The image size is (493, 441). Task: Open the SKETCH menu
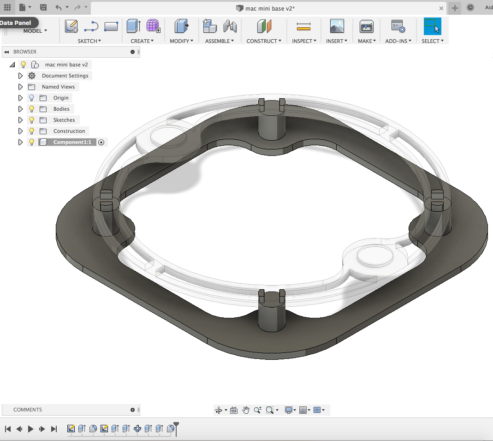click(89, 41)
